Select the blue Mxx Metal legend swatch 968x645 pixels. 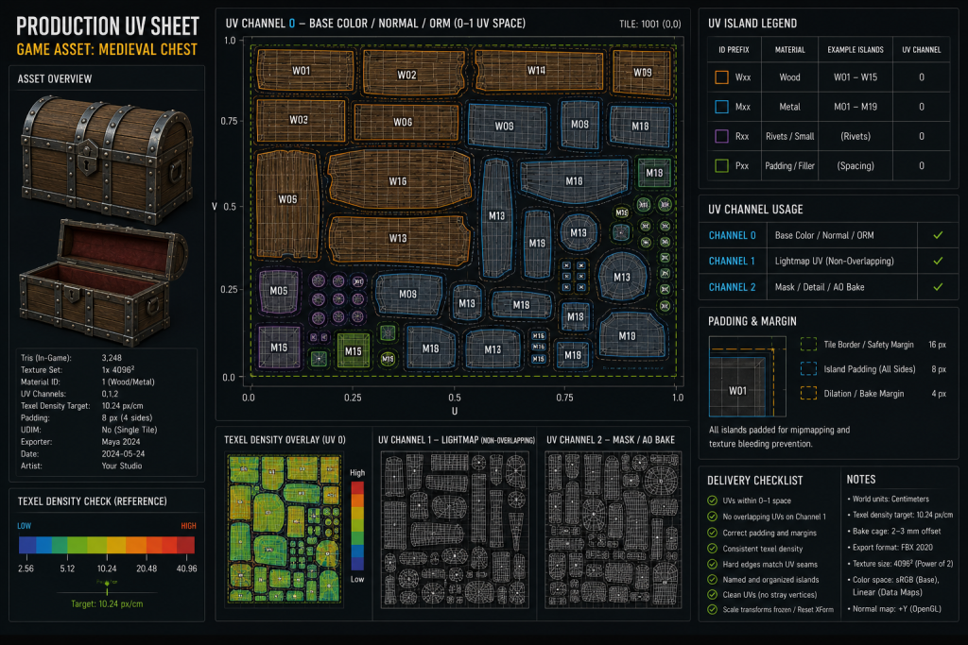coord(721,107)
